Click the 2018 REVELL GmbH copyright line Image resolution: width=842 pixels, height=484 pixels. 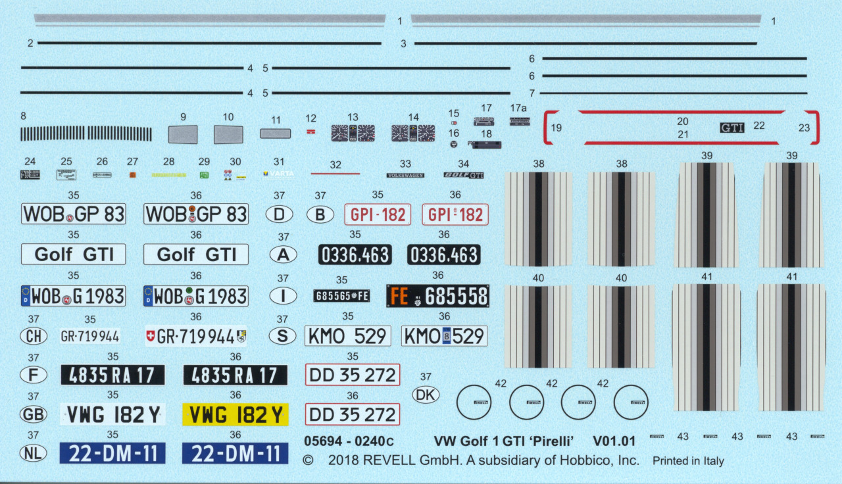tap(471, 460)
